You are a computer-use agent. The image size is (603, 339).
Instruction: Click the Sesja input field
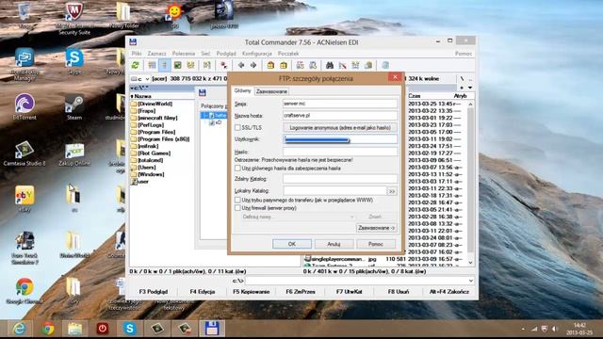coord(340,104)
